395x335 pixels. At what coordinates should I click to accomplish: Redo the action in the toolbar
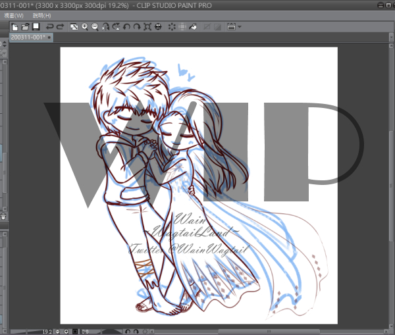click(61, 27)
